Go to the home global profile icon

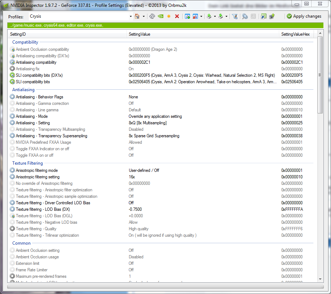point(137,16)
